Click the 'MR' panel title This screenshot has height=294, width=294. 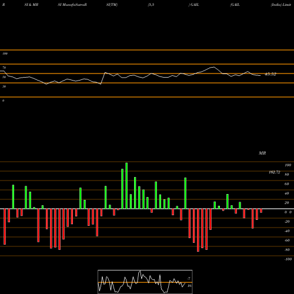(262, 153)
